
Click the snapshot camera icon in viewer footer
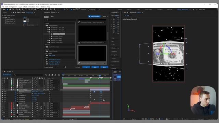point(167,119)
